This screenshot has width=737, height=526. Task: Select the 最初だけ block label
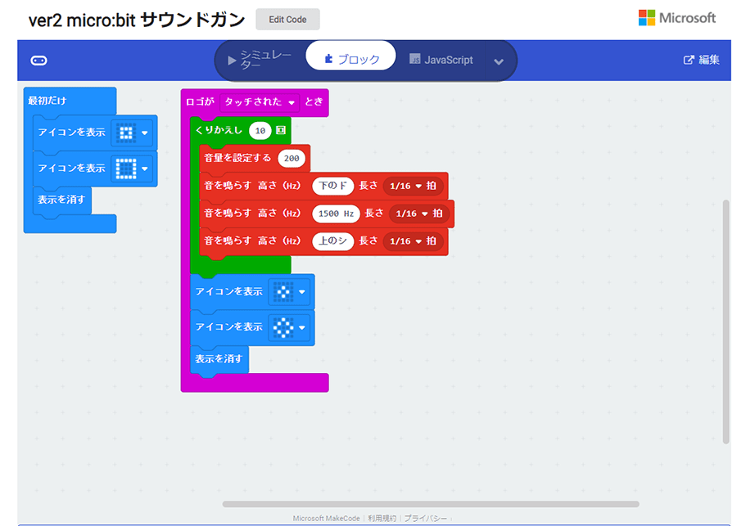[x=47, y=101]
